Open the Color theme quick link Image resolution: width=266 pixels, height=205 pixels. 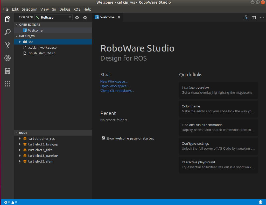pos(218,109)
